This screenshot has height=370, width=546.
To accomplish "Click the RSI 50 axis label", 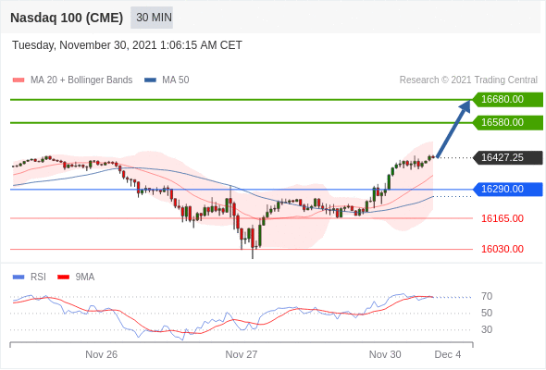I will [x=487, y=313].
